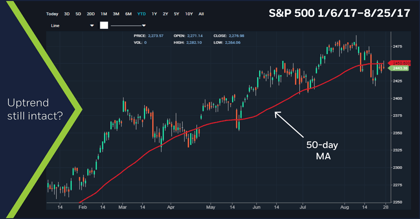Image resolution: width=420 pixels, height=219 pixels.
Task: Show All available history
Action: 202,14
